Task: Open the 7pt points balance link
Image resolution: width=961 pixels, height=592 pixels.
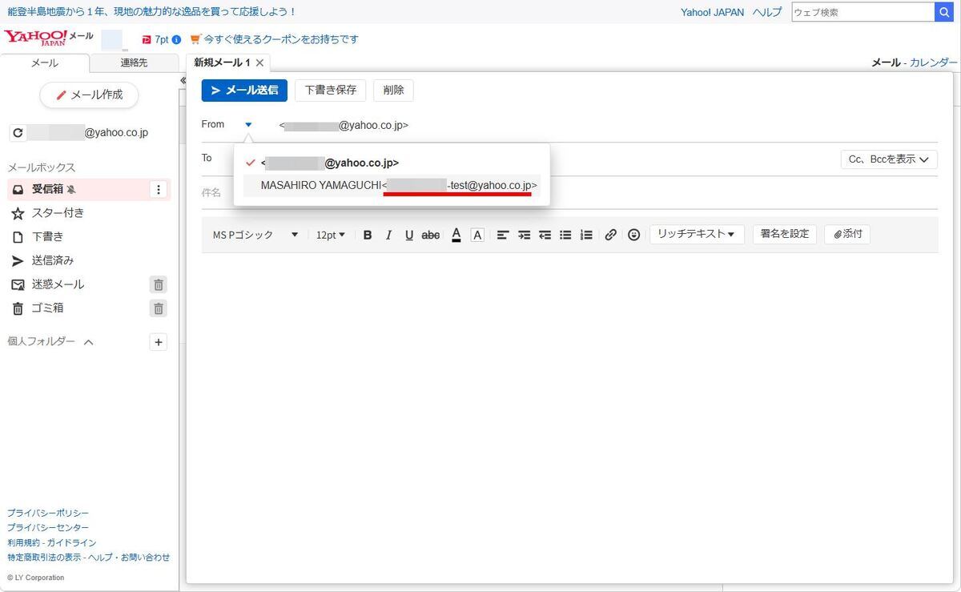Action: (x=162, y=39)
